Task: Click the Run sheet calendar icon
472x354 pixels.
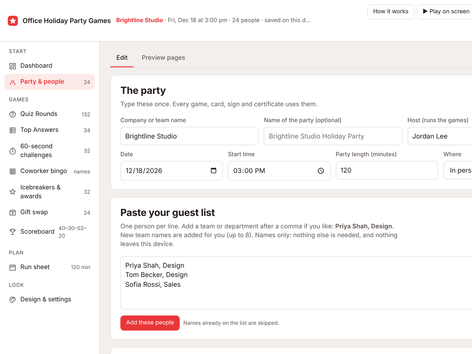Action: click(13, 267)
